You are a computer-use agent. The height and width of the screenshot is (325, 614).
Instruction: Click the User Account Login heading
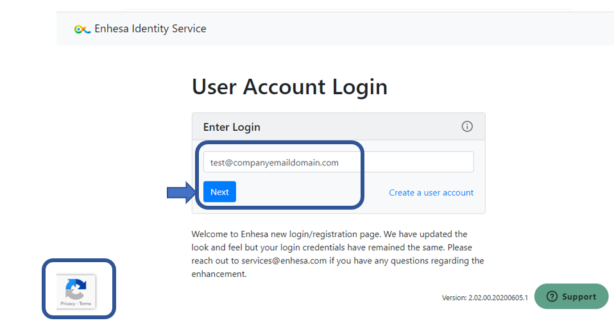pos(289,87)
